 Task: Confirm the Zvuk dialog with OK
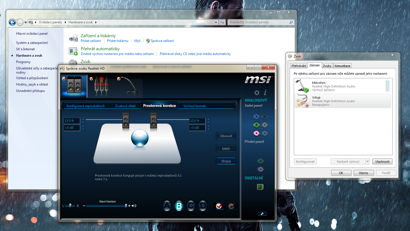click(341, 173)
